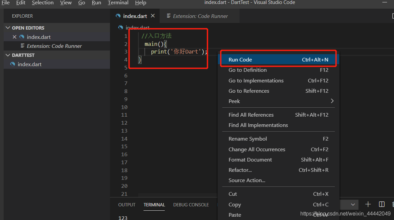
Task: Activate the index.dart editor tab
Action: click(135, 16)
